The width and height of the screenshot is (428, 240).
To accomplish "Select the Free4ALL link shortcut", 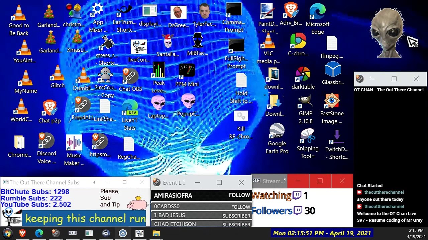I will 82,109.
